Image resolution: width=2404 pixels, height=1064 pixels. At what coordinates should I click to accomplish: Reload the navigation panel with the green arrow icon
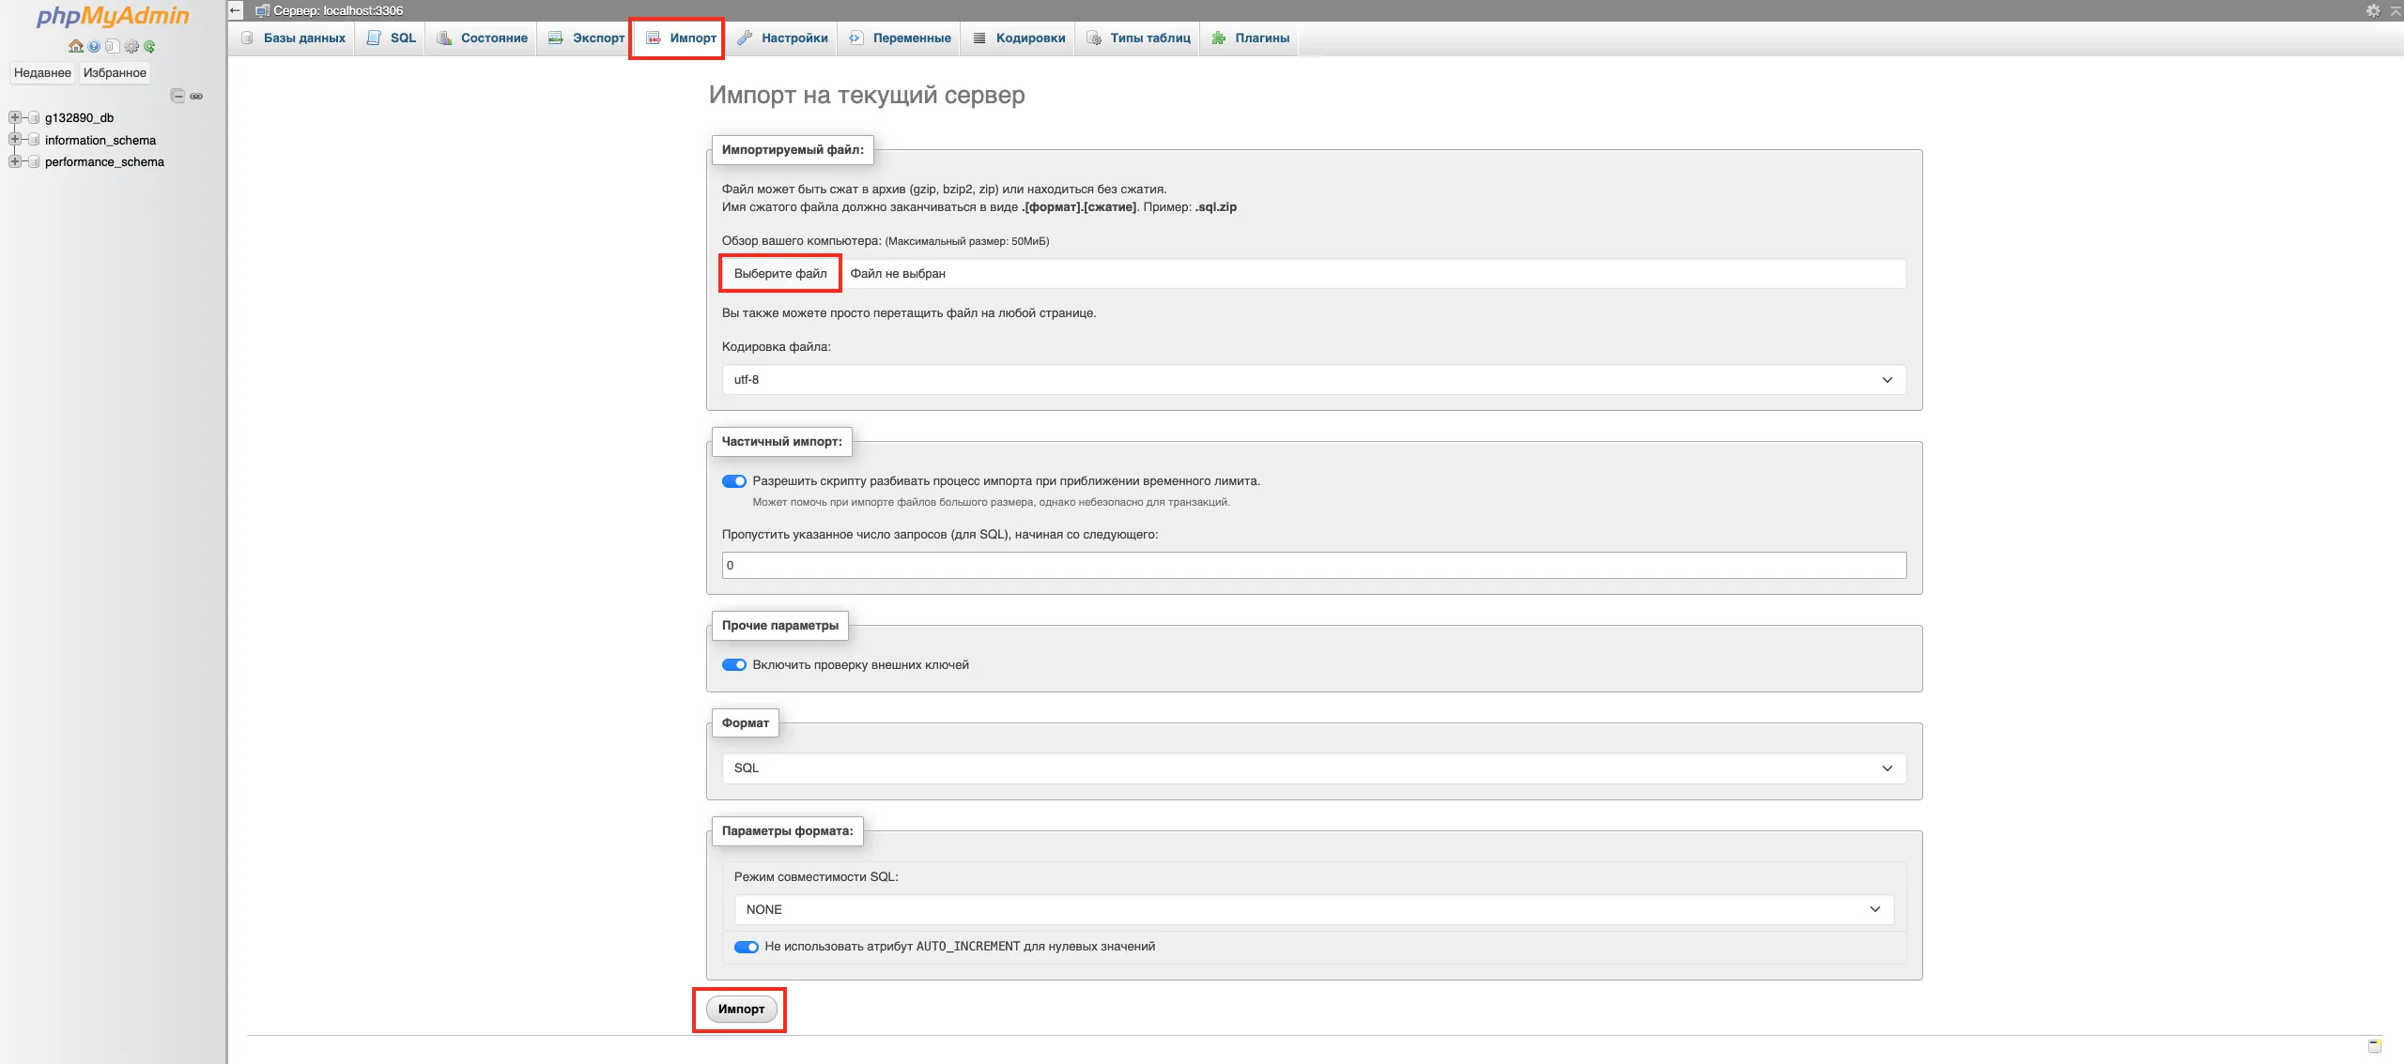click(x=149, y=46)
